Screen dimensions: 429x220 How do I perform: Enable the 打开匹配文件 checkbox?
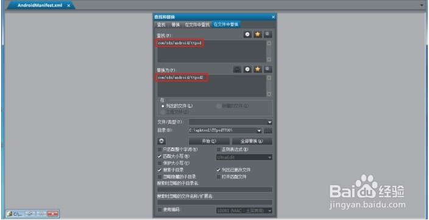(219, 177)
